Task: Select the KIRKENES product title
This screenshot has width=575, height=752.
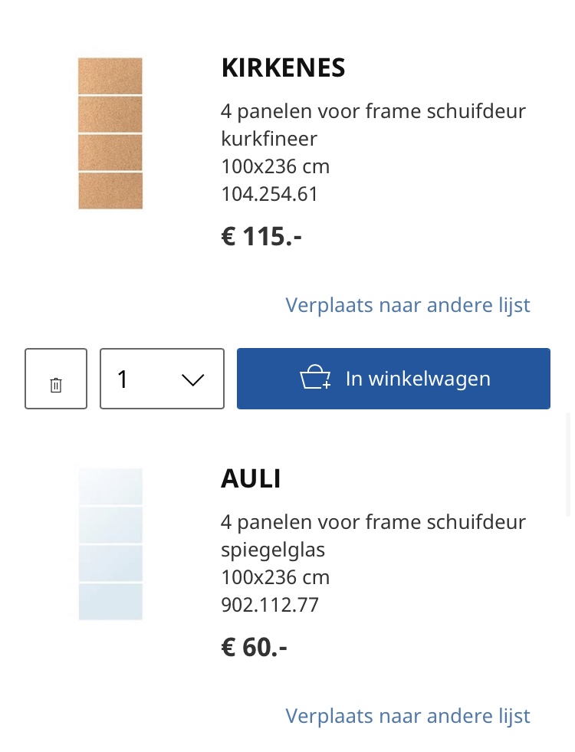Action: tap(283, 67)
